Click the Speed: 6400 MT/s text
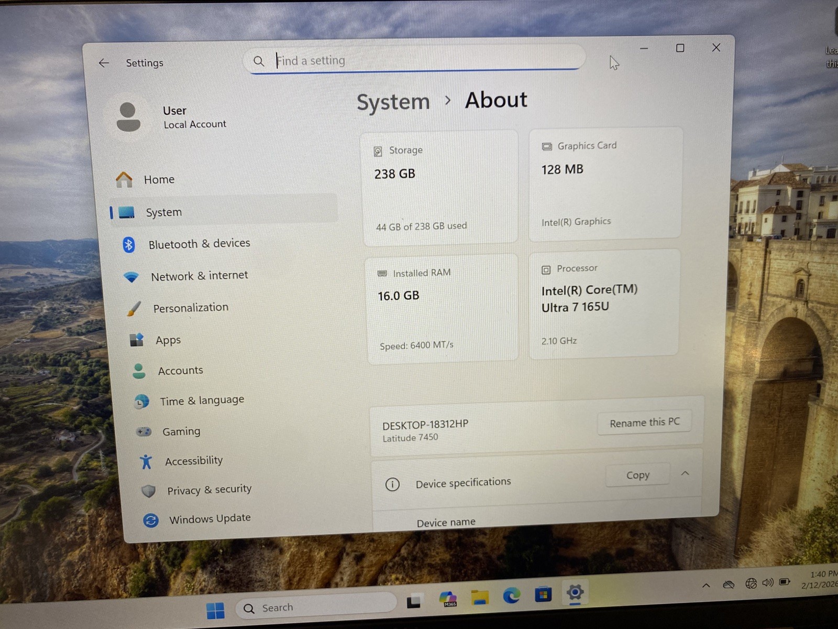The width and height of the screenshot is (838, 629). [x=416, y=345]
